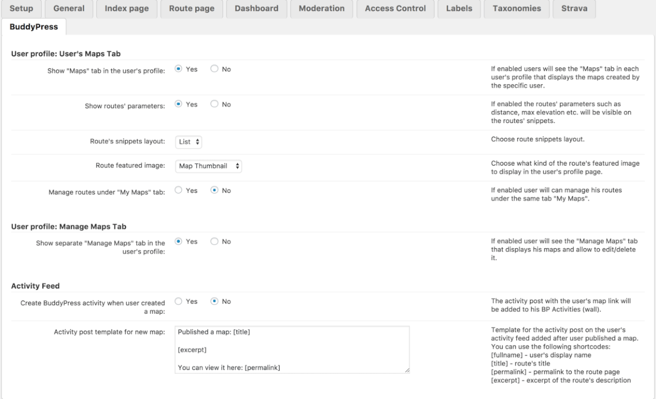
Task: Open the Setup tab
Action: tap(21, 9)
